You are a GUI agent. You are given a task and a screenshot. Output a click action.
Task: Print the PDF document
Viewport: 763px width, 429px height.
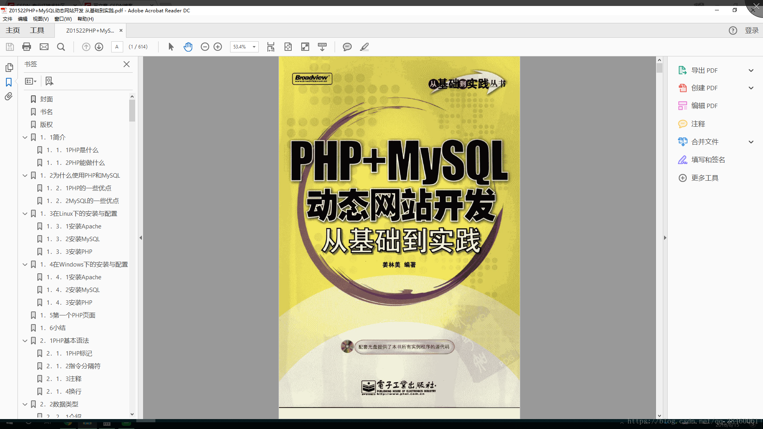26,46
